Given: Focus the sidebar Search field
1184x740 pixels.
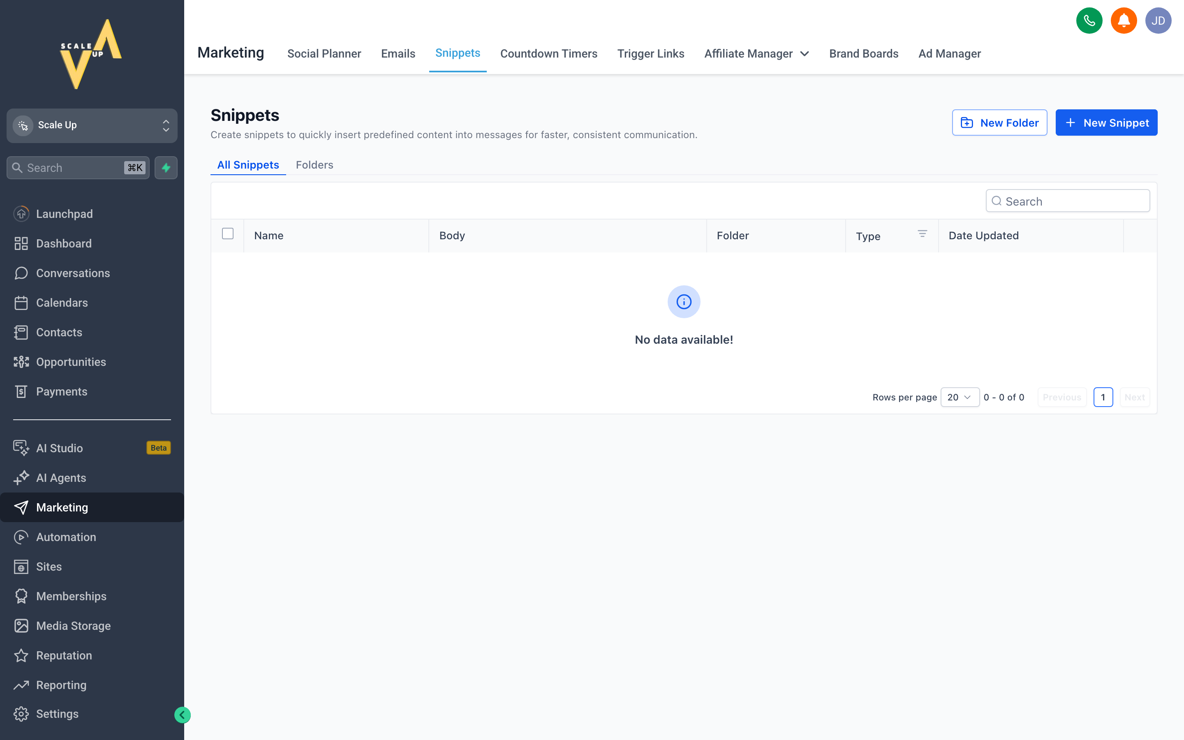Looking at the screenshot, I should [x=78, y=168].
